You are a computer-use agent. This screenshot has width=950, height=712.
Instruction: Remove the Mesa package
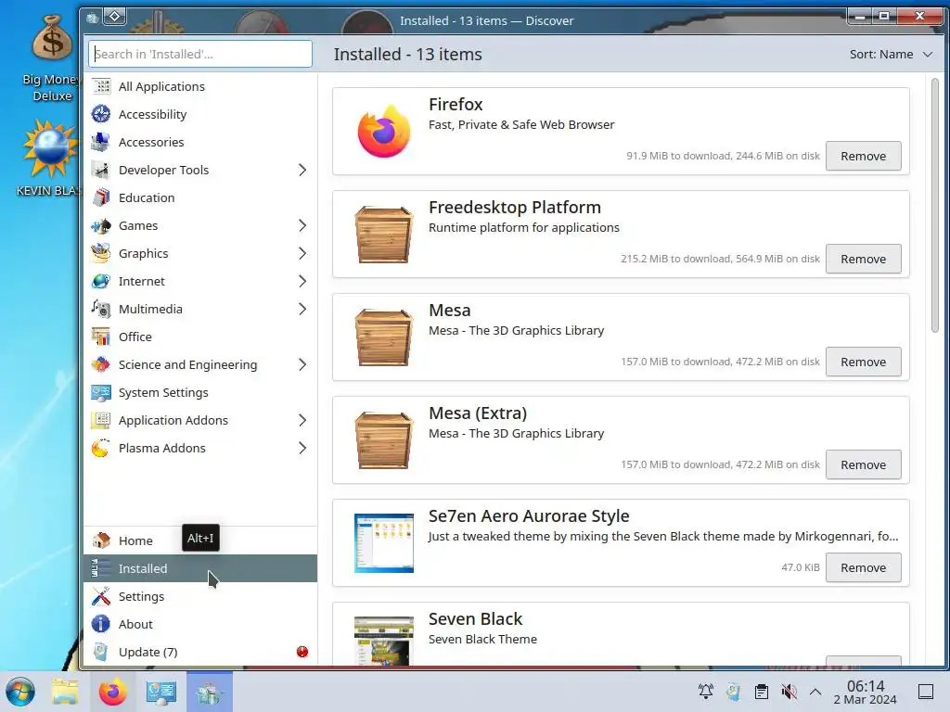tap(864, 362)
